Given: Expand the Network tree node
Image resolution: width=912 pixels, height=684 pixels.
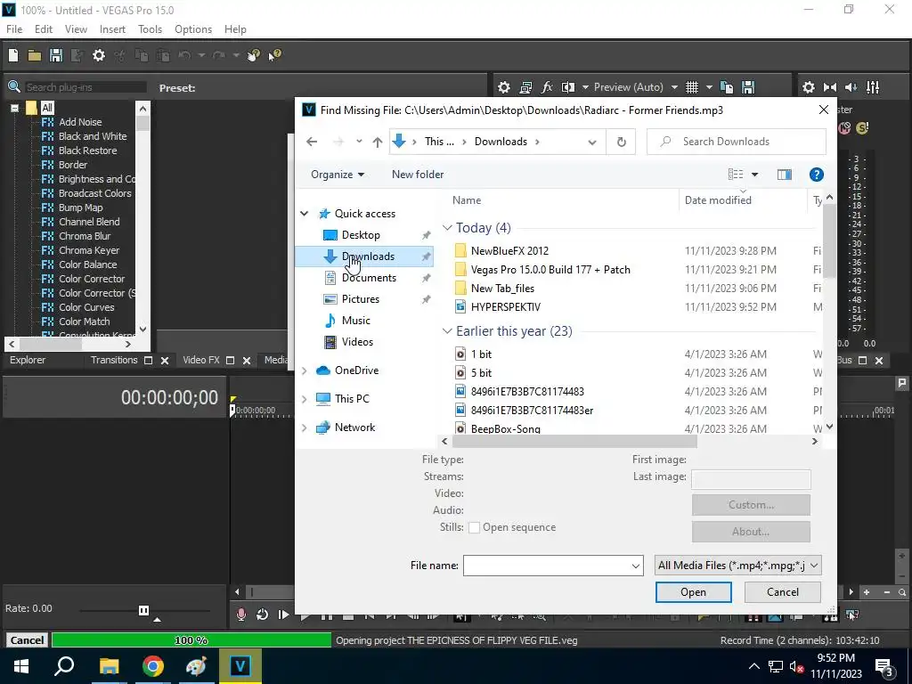Looking at the screenshot, I should (305, 427).
